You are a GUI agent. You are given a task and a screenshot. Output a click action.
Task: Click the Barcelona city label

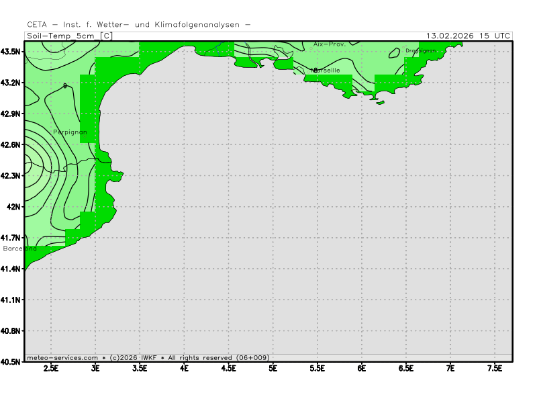coord(20,249)
